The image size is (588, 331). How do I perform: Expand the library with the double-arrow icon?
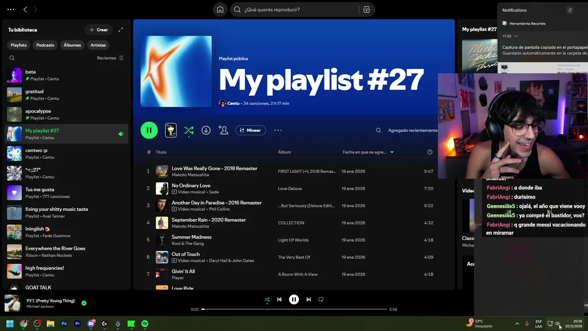pyautogui.click(x=120, y=30)
